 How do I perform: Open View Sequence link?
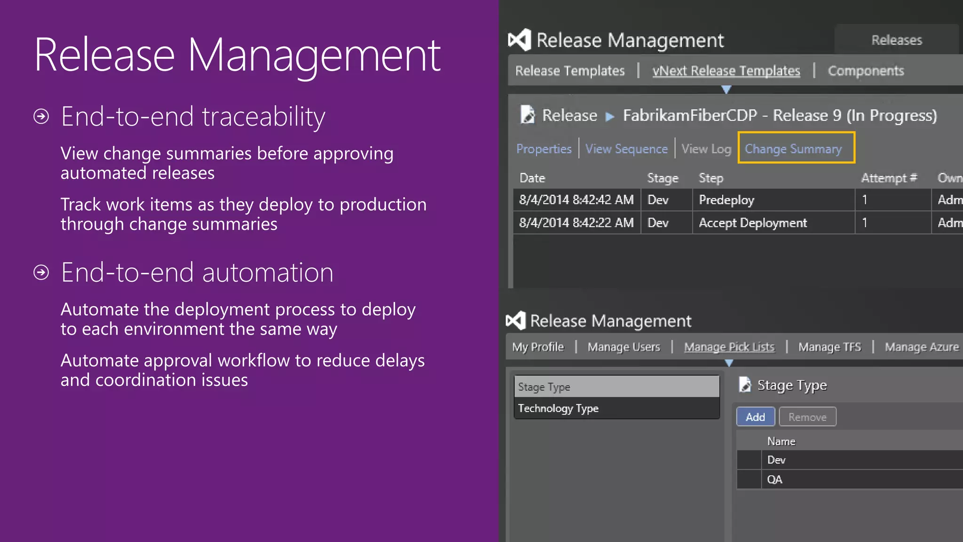point(626,149)
